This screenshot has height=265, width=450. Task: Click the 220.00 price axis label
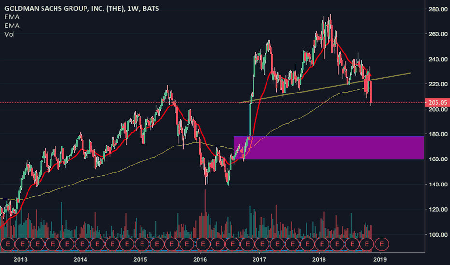[438, 84]
